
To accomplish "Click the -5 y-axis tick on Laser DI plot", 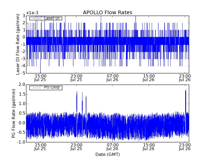I will 23,73.
